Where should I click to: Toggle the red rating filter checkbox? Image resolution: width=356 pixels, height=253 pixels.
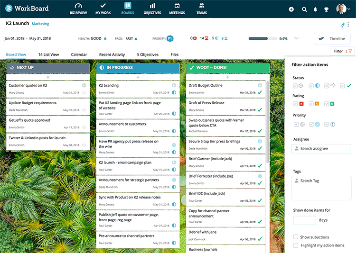coord(295,104)
